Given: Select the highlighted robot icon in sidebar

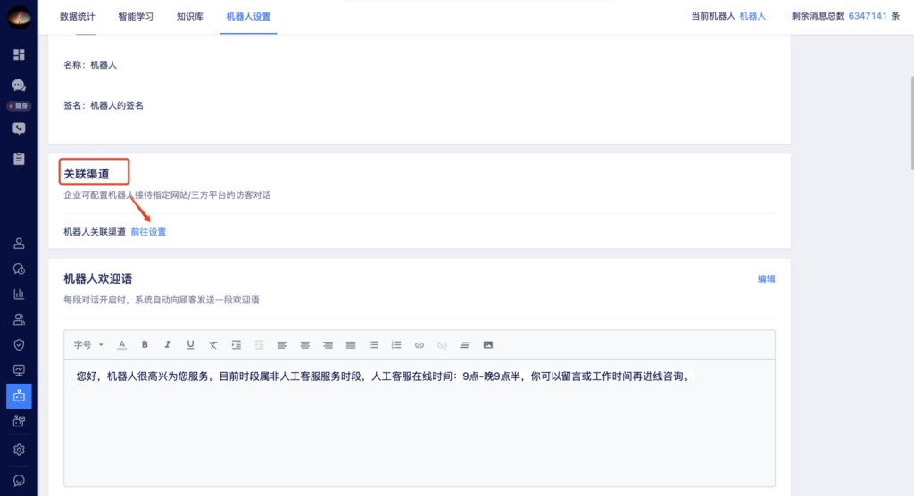Looking at the screenshot, I should (19, 396).
